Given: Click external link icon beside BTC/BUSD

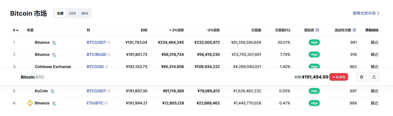Looking at the screenshot, I should click(109, 54).
